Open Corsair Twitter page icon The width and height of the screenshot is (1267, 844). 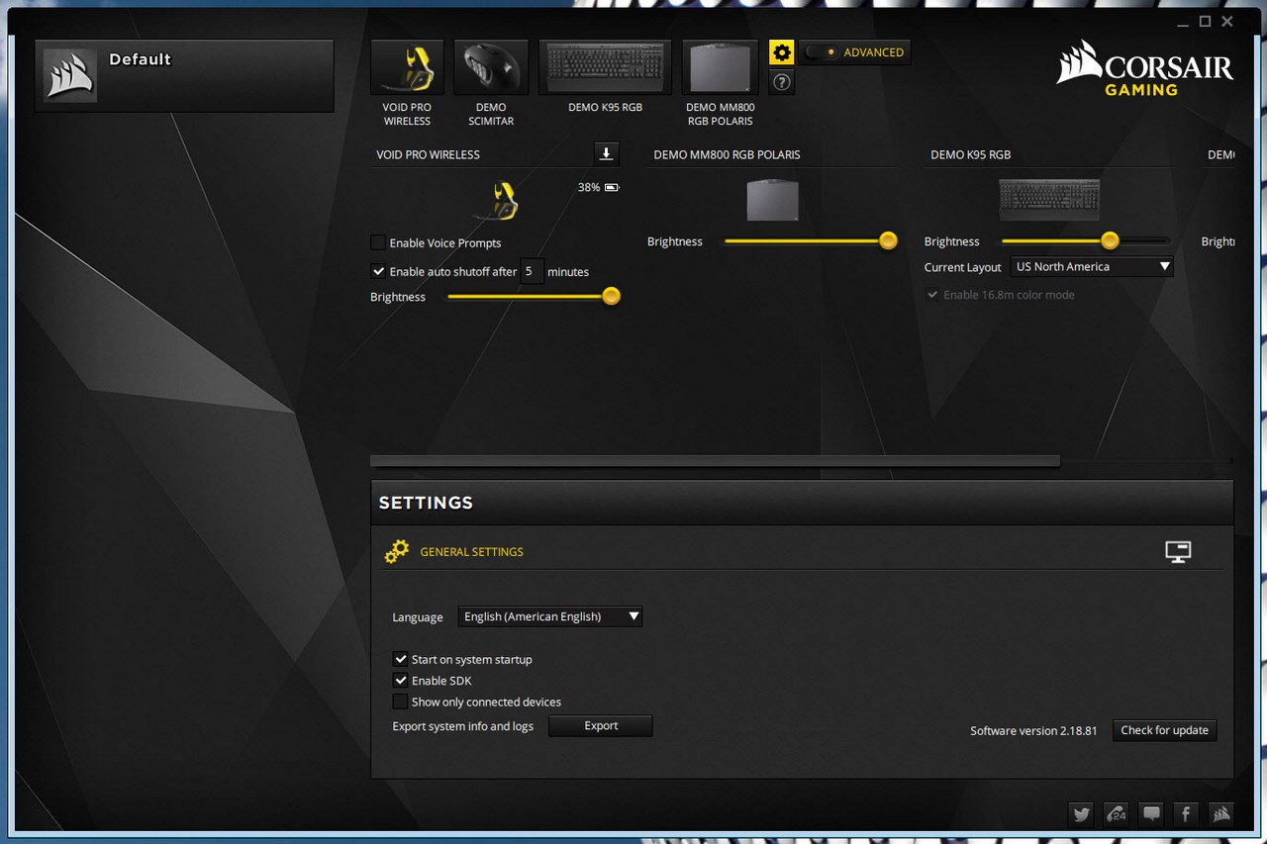click(1081, 814)
